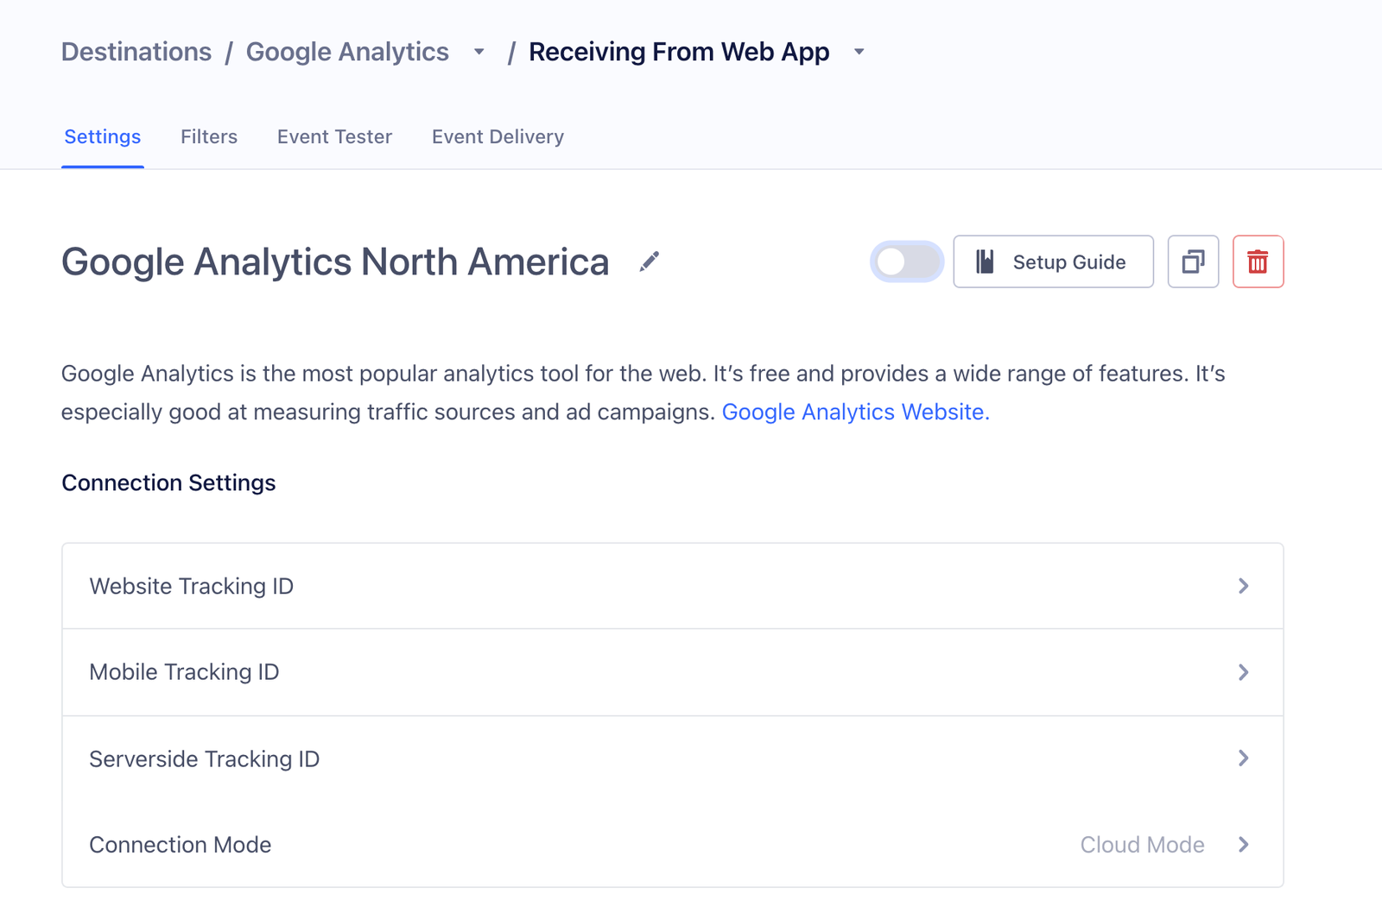Select the Mobile Tracking ID label
The height and width of the screenshot is (919, 1382).
(x=185, y=672)
